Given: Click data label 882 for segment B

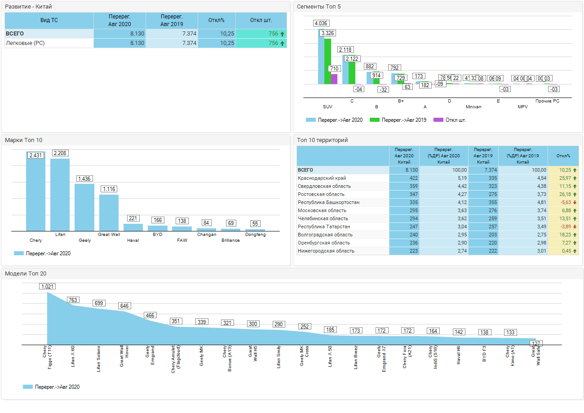Looking at the screenshot, I should [370, 67].
